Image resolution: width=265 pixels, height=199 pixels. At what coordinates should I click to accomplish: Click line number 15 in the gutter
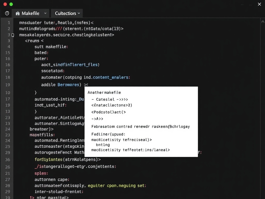(x=9, y=53)
